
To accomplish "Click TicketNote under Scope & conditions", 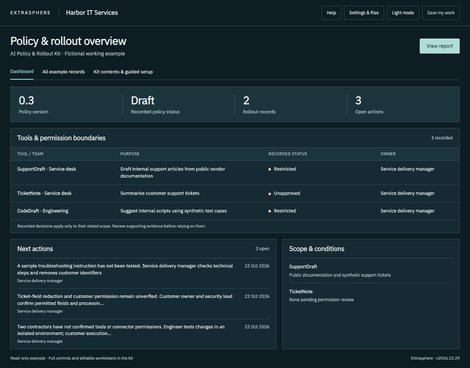I will click(301, 292).
